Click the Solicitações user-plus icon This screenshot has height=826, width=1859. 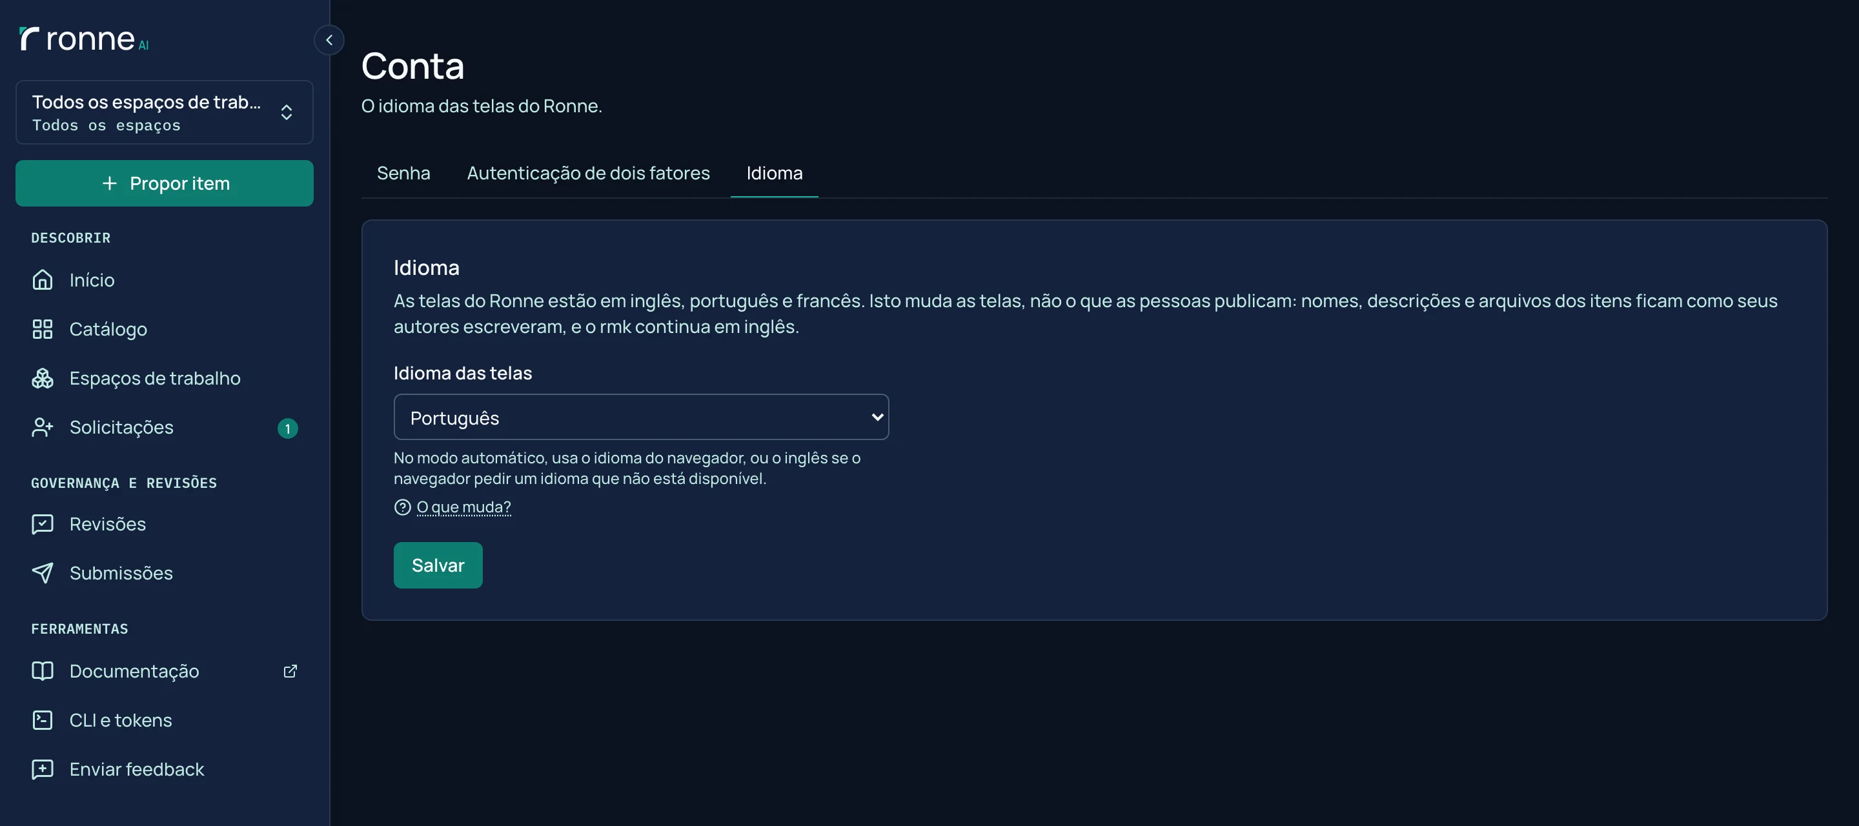pyautogui.click(x=43, y=427)
